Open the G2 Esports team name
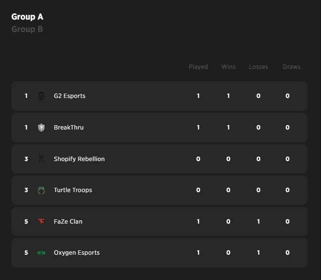This screenshot has height=280, width=321. (x=70, y=96)
